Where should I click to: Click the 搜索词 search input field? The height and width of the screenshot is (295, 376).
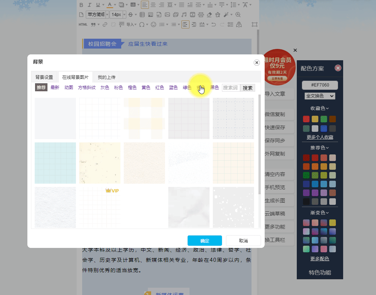pyautogui.click(x=231, y=88)
